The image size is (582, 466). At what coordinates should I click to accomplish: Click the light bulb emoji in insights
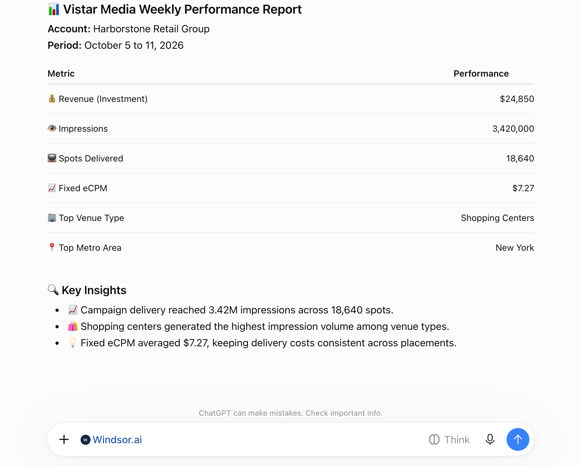click(x=73, y=343)
